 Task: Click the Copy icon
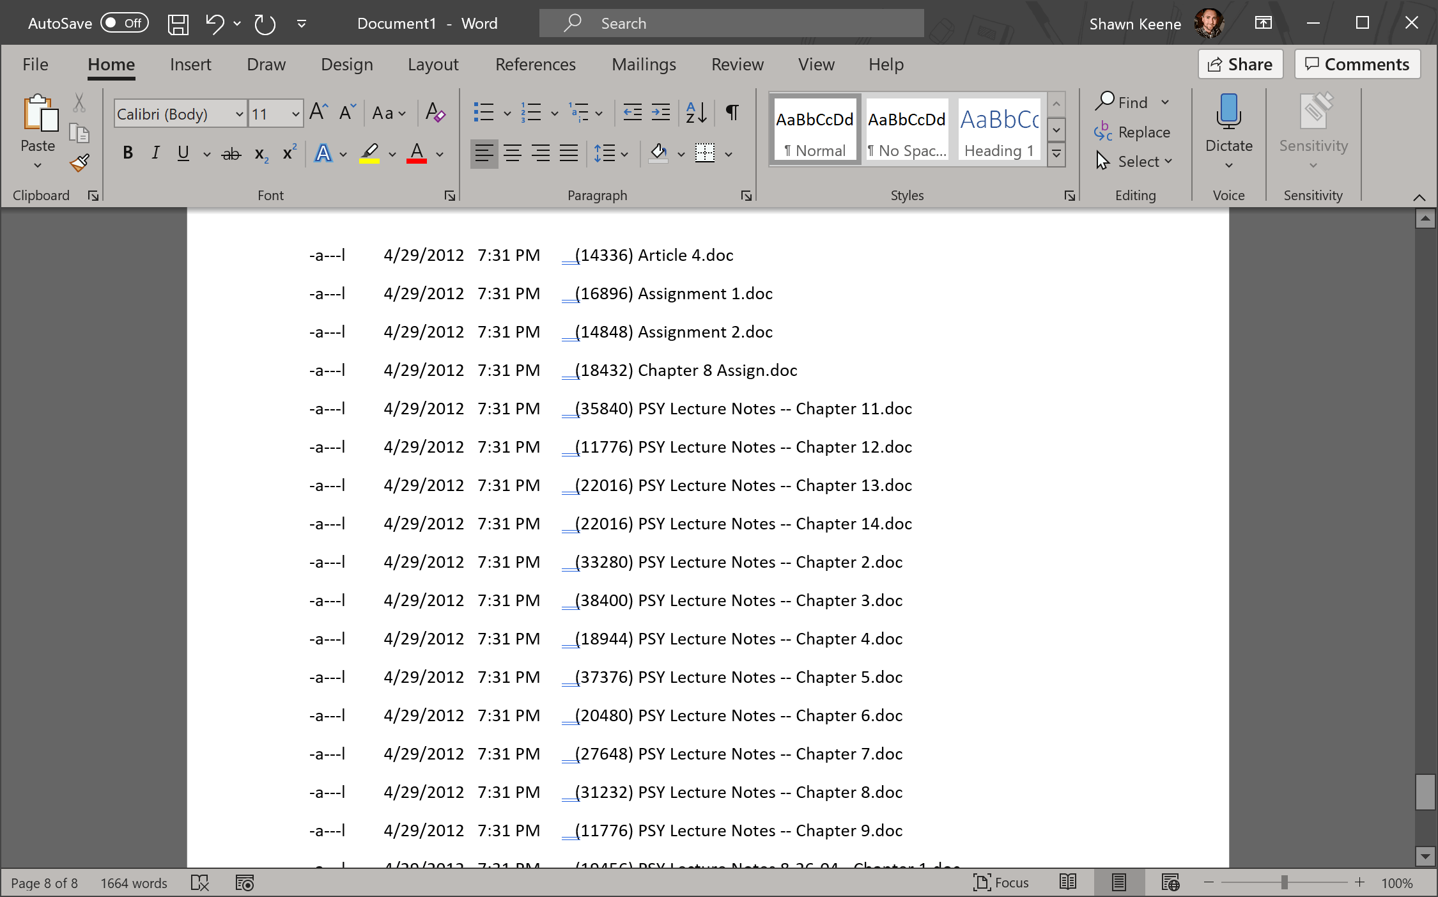click(79, 133)
